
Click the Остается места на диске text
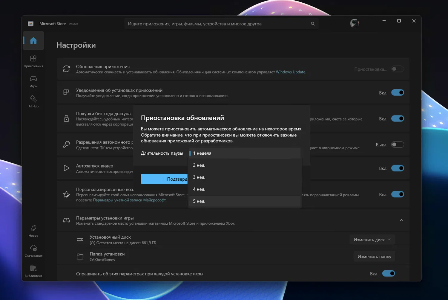123,243
